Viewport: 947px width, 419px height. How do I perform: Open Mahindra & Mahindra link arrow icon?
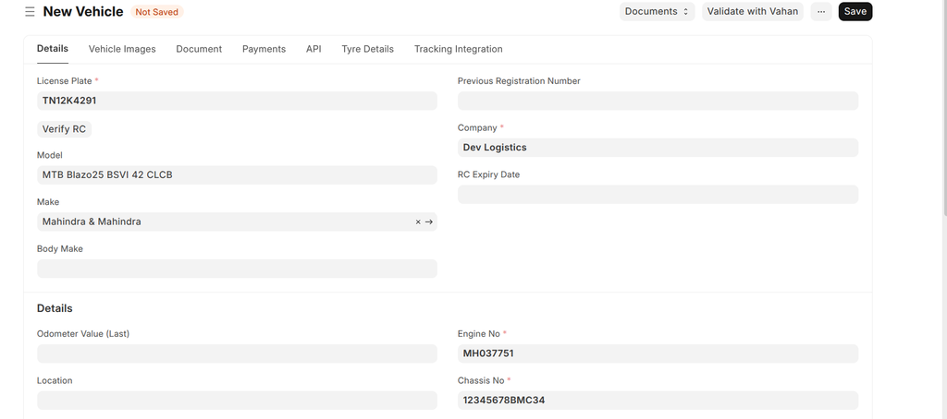point(429,222)
